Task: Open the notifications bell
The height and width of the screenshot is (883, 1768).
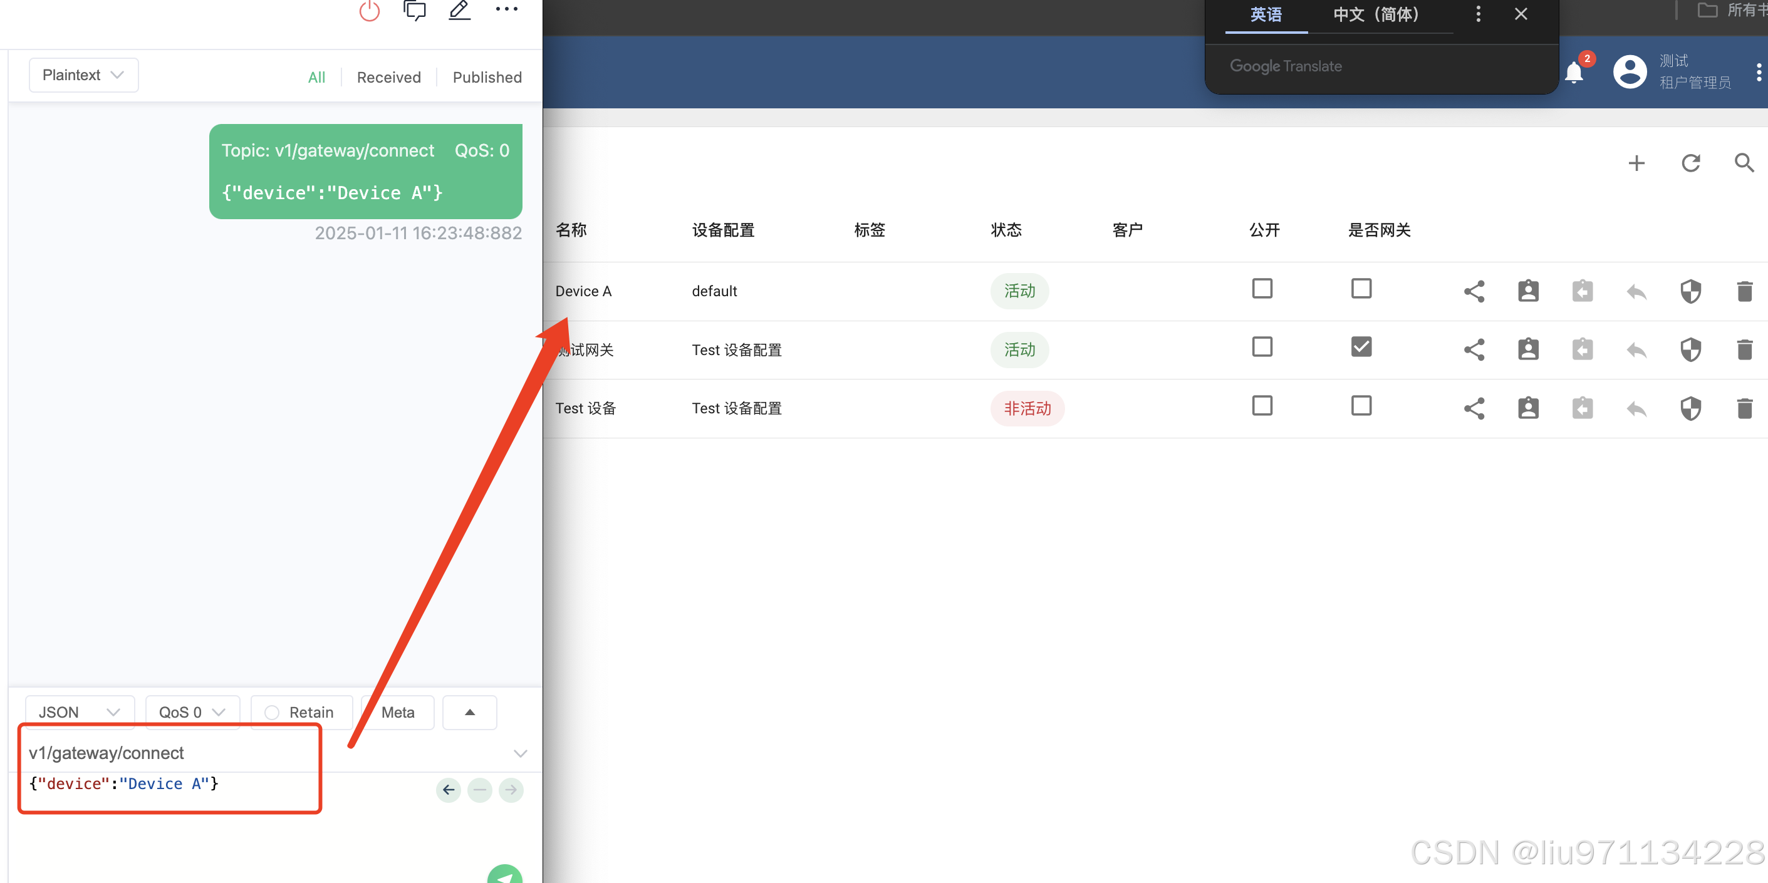Action: [1574, 72]
